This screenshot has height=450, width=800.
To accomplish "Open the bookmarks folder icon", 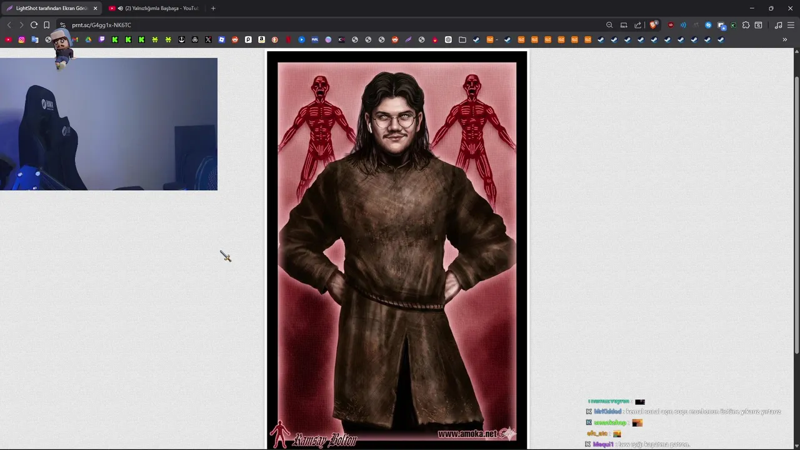I will point(462,39).
